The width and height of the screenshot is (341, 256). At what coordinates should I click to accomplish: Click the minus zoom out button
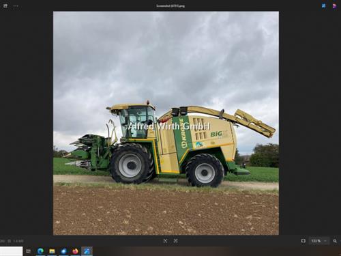pyautogui.click(x=325, y=241)
